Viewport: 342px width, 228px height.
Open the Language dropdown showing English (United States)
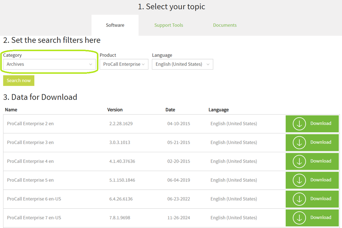[x=182, y=64]
